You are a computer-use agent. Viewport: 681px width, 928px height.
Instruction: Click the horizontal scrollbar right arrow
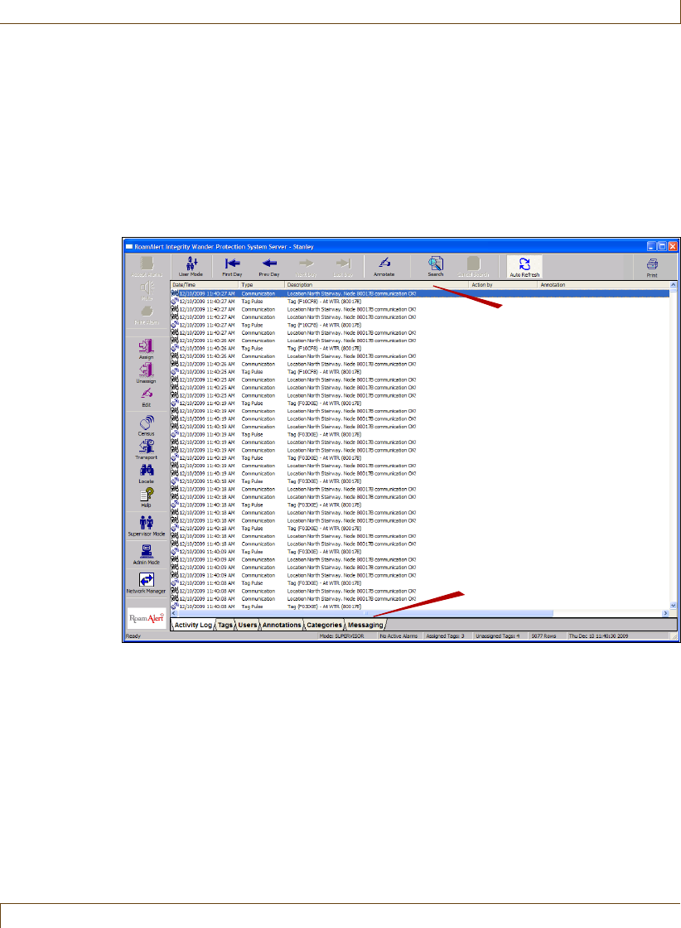click(665, 614)
